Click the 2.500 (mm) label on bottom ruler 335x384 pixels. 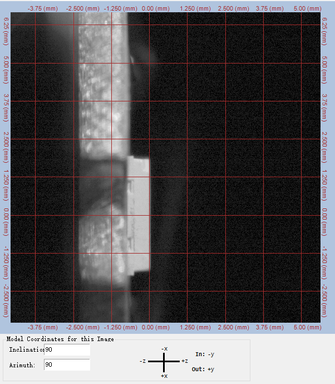coord(232,328)
